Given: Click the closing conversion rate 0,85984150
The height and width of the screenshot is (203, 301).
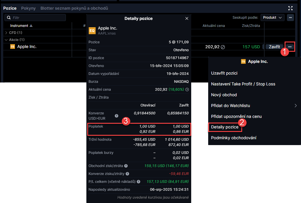Looking at the screenshot, I should click(178, 113).
